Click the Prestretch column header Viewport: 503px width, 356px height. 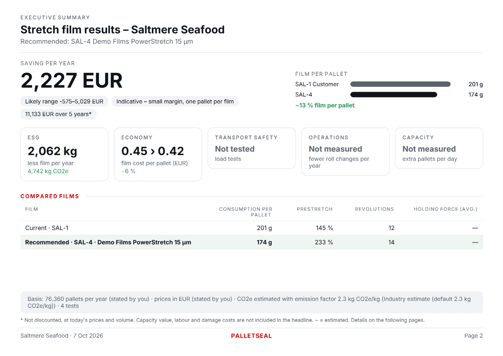point(315,209)
